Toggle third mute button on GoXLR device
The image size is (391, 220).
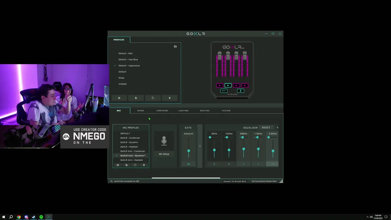click(x=236, y=85)
